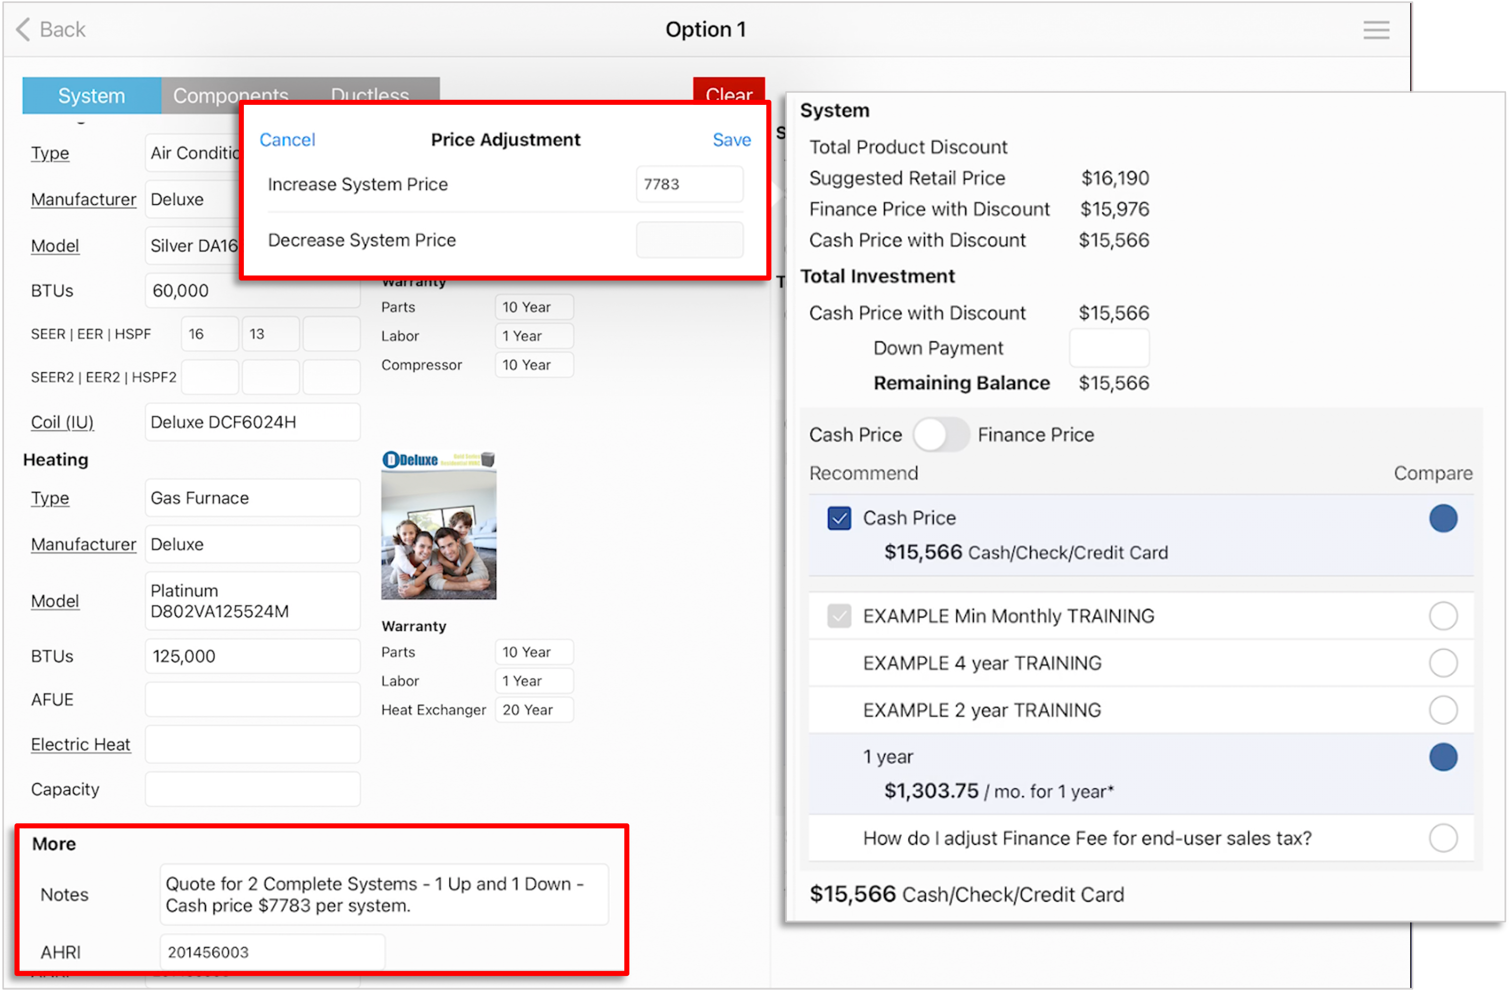
Task: Click the Down Payment input field
Action: (1109, 348)
